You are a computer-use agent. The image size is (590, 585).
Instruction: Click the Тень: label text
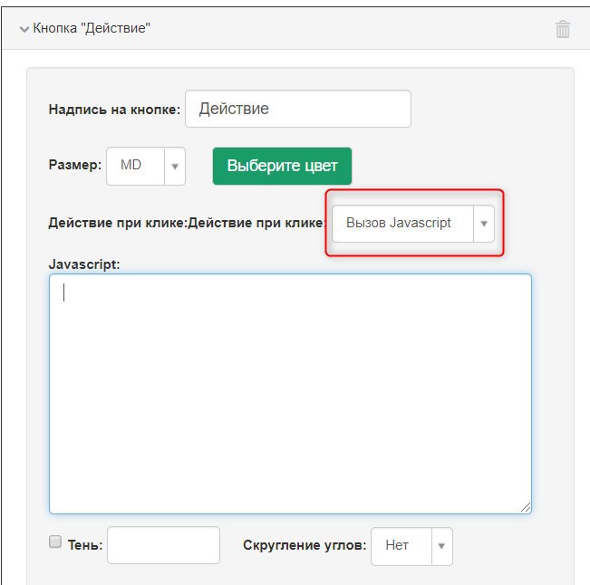click(85, 545)
